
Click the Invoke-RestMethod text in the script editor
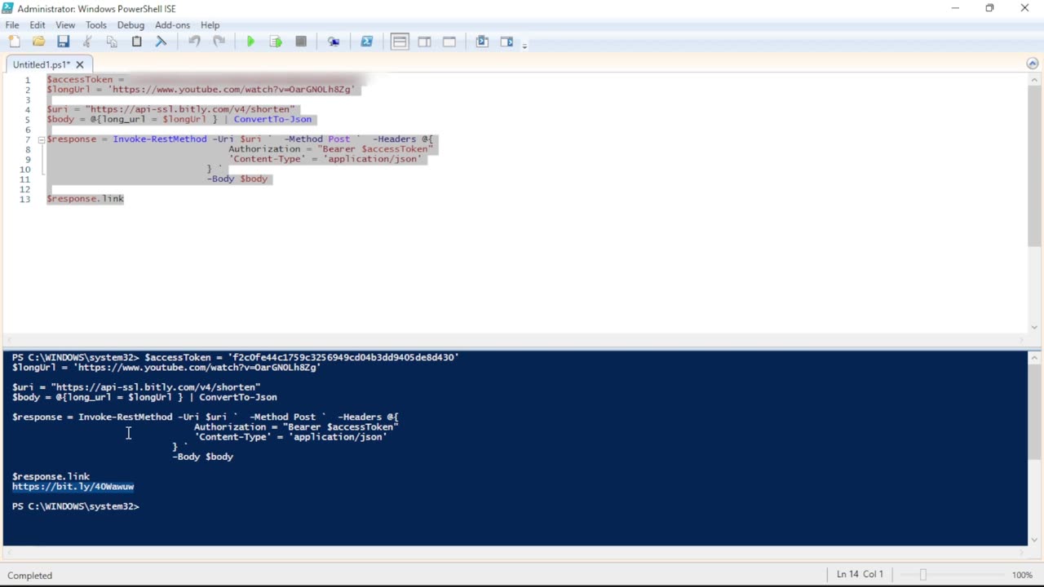click(160, 139)
